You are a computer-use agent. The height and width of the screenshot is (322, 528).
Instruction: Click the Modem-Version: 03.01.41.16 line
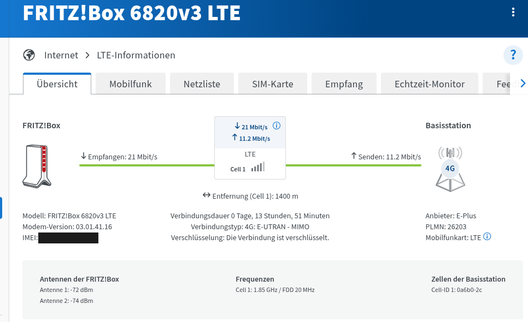[x=67, y=227]
